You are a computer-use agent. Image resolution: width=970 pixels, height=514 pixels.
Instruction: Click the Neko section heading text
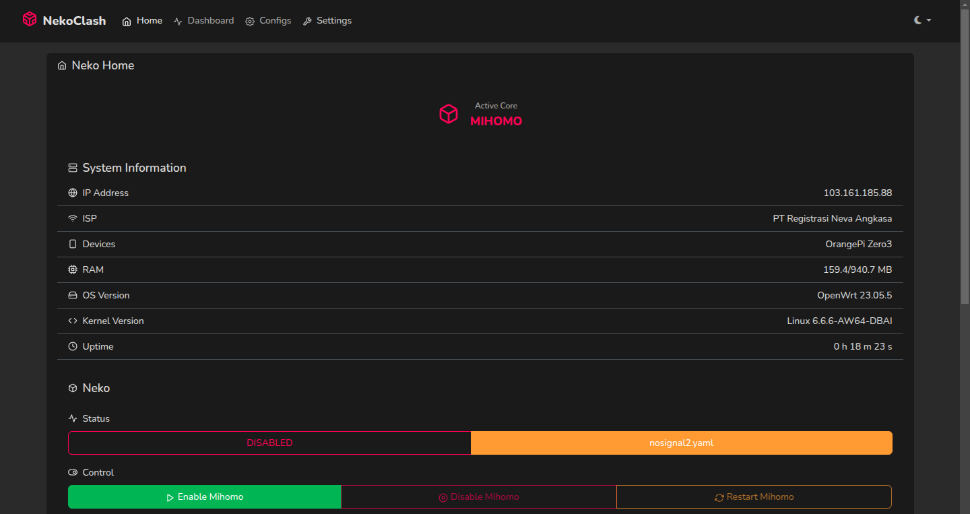[96, 388]
